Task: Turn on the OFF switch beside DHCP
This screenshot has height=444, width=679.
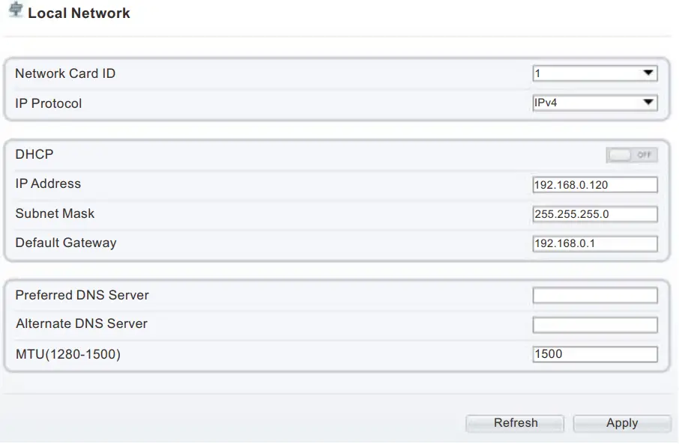Action: point(630,153)
